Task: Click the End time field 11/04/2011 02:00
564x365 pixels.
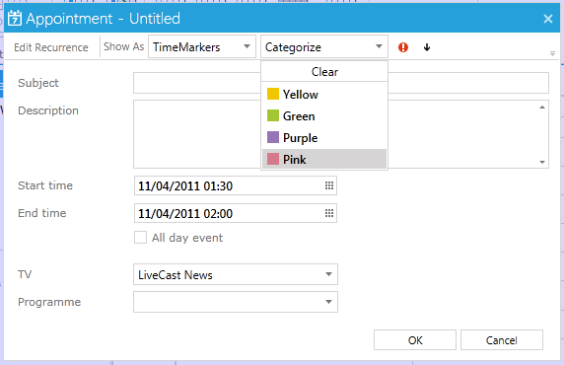Action: [x=236, y=213]
